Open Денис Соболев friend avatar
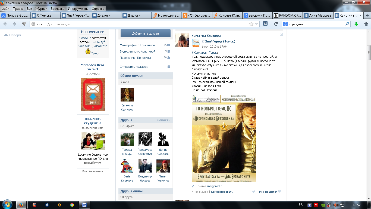 click(163, 139)
